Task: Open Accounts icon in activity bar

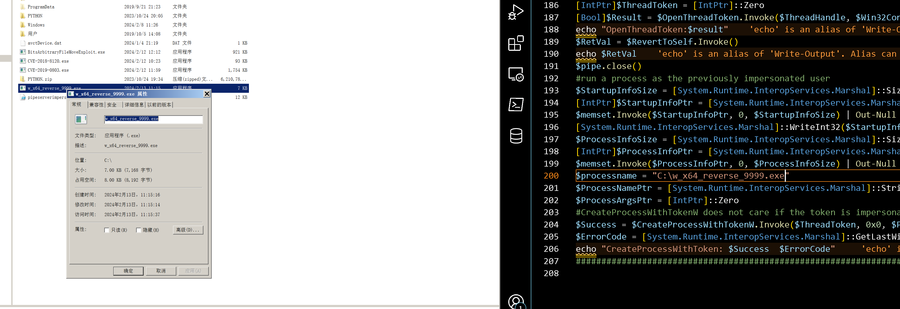Action: coord(516,302)
